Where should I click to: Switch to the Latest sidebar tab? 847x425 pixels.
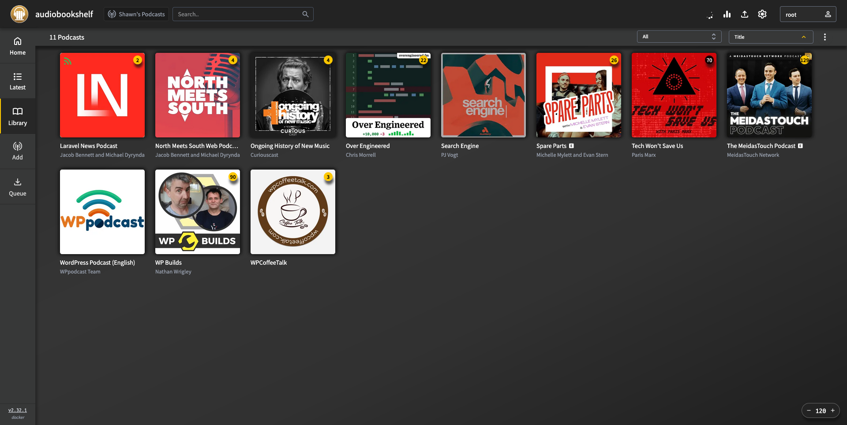[x=18, y=81]
